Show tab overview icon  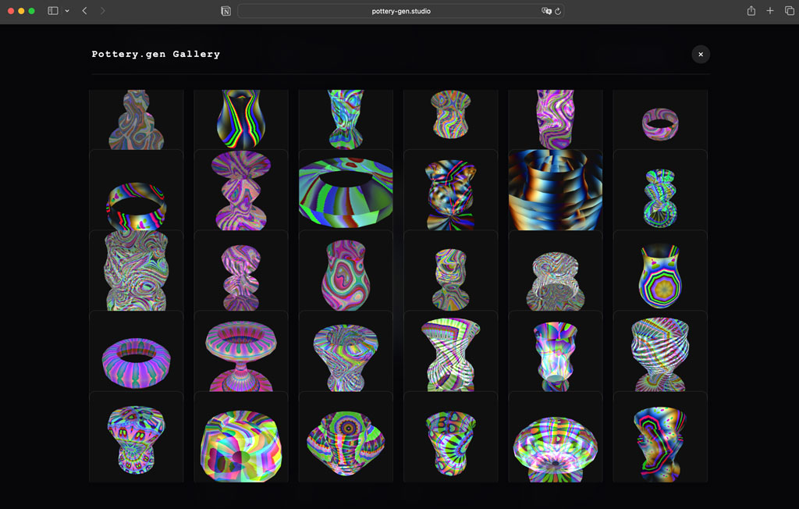tap(790, 11)
